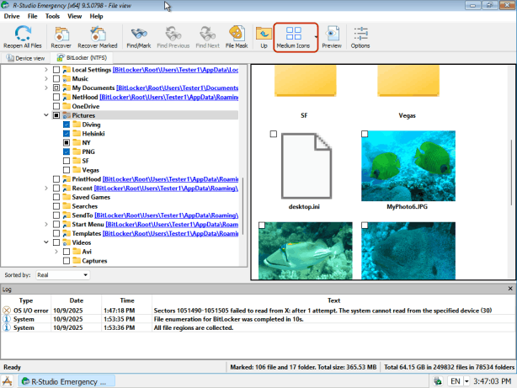Select the Helsinki folder in the tree

tap(94, 134)
